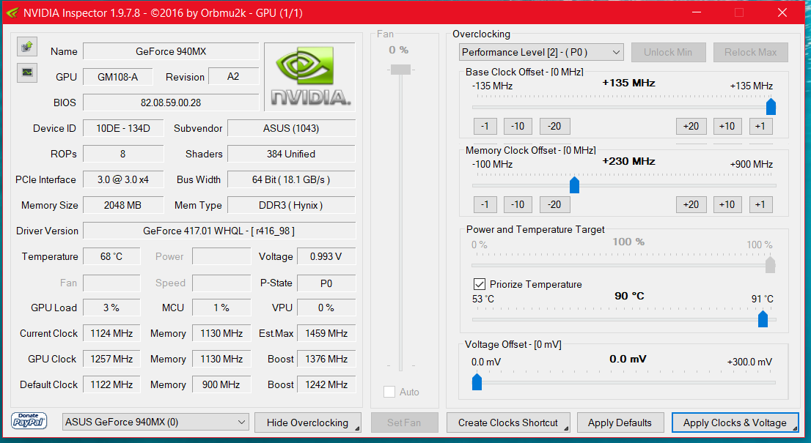Click the Donate PayPal badge
This screenshot has width=811, height=443.
(x=29, y=421)
